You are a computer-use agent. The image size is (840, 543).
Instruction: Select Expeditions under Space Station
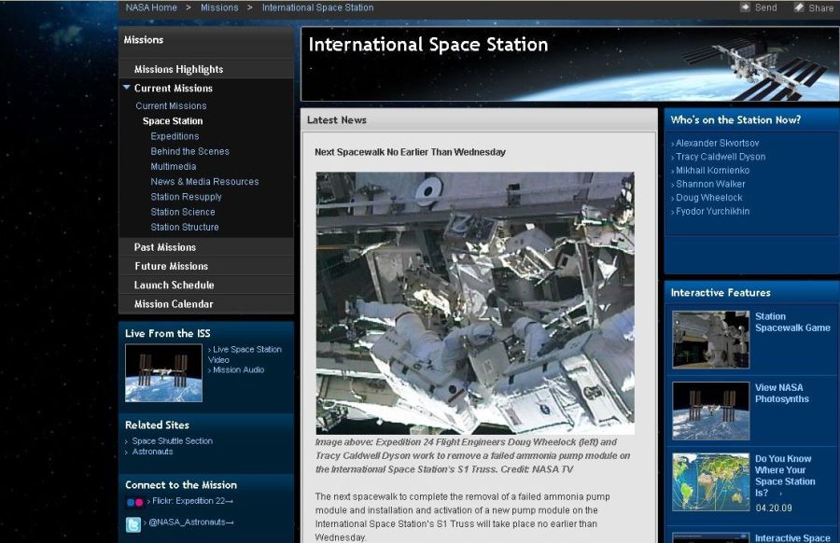174,135
